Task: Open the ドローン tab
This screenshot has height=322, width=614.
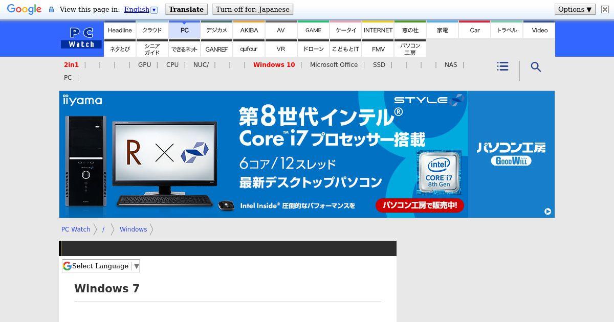Action: (313, 49)
